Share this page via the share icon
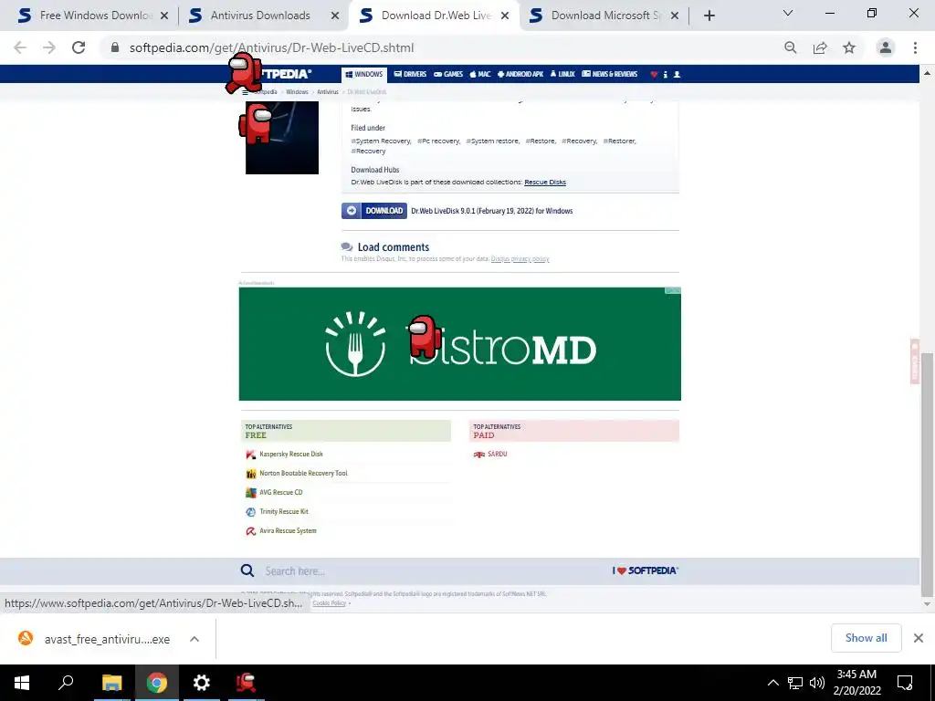This screenshot has height=701, width=935. coord(820,47)
